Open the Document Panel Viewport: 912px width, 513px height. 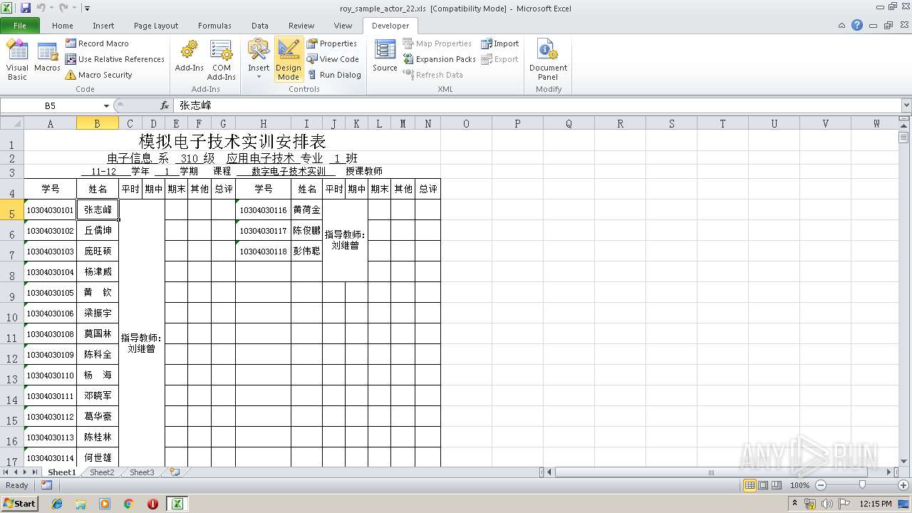(x=548, y=59)
